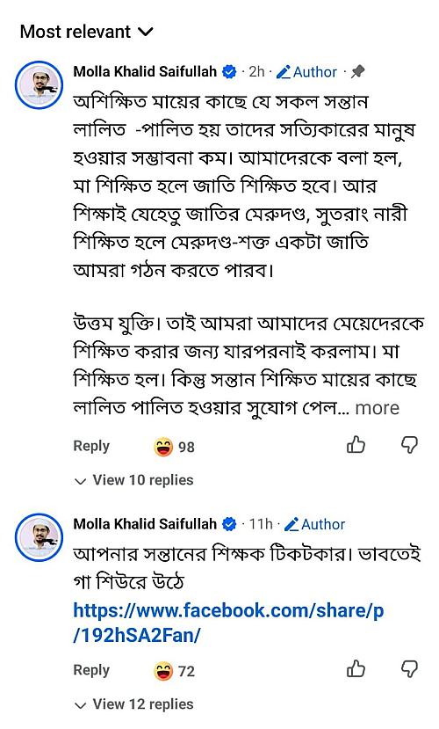Open the Most relevant sort dropdown

pyautogui.click(x=86, y=32)
